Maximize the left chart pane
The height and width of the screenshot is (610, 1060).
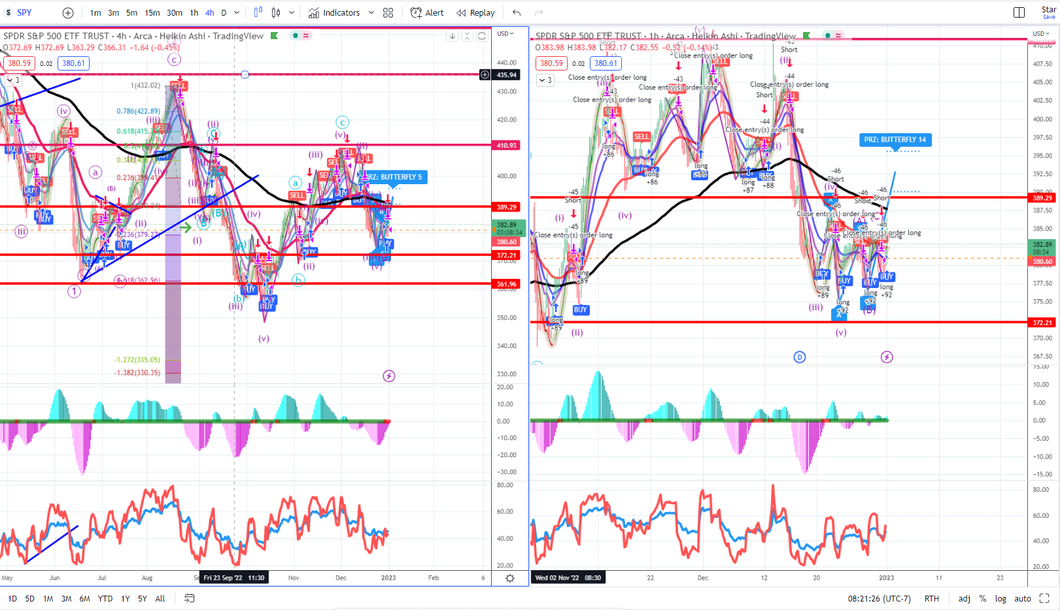482,36
